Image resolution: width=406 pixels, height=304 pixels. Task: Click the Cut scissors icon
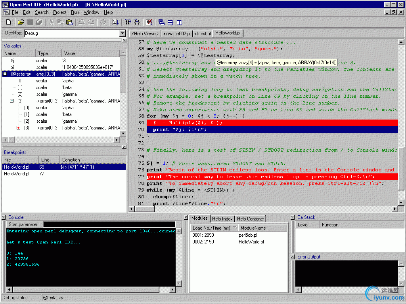coord(51,22)
